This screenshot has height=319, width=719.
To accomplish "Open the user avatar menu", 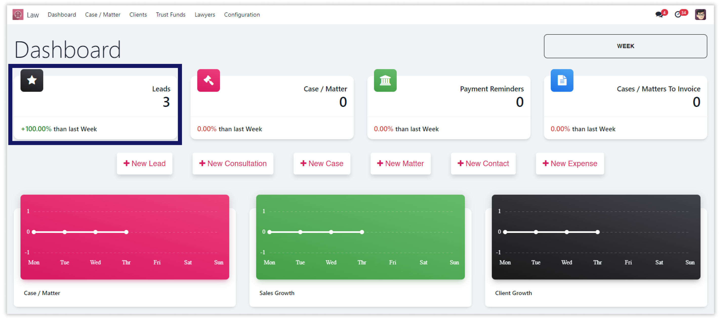I will (x=700, y=14).
